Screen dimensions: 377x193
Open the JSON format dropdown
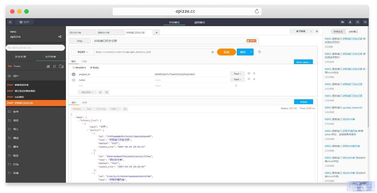coord(114,109)
